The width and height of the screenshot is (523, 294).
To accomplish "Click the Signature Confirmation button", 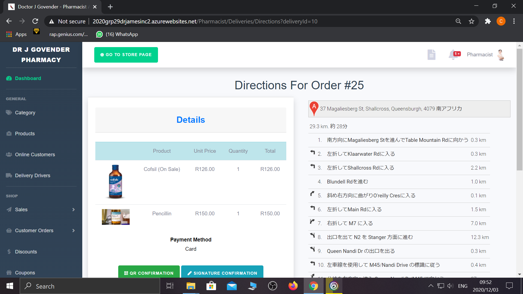I will pos(222,272).
